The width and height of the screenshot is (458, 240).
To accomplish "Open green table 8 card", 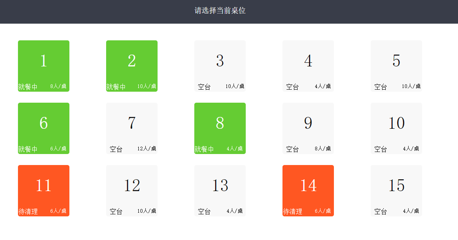I will 220,128.
